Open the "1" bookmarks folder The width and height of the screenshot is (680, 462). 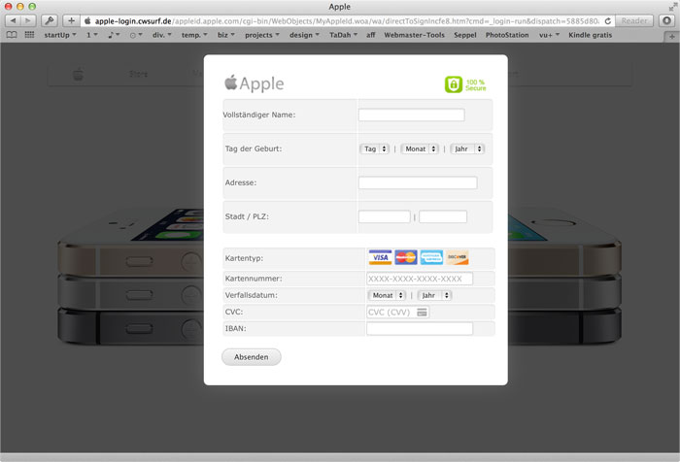[x=91, y=35]
